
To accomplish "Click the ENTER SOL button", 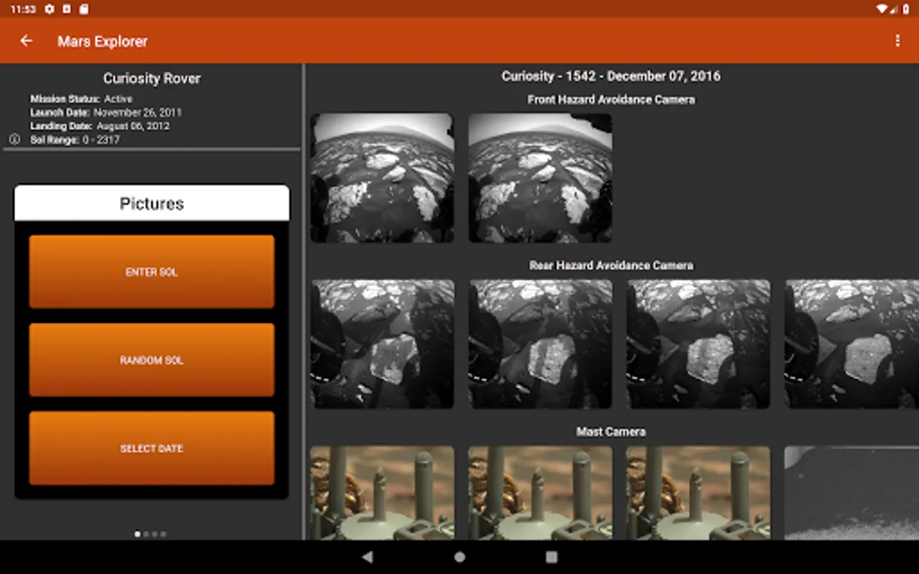I will [152, 272].
